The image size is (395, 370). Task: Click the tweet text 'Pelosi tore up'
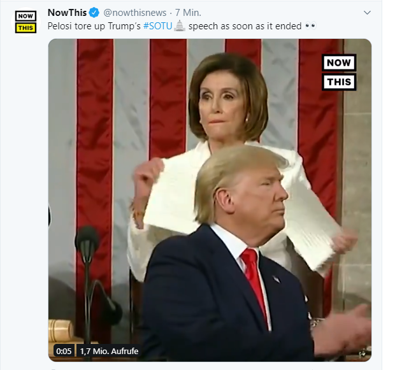click(x=76, y=26)
